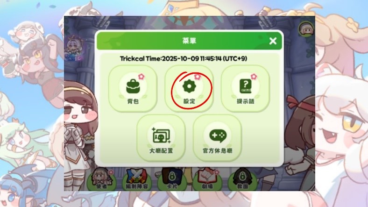Open the 劇場 theater book icon
Screen dimensions: 368x207
[x=207, y=179]
